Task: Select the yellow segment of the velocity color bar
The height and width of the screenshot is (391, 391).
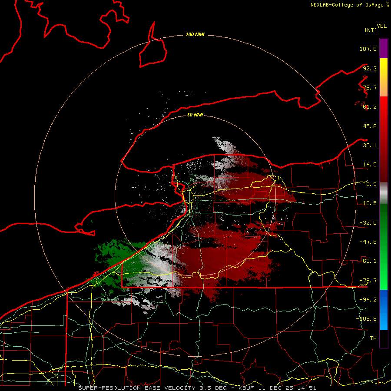Action: coord(384,77)
